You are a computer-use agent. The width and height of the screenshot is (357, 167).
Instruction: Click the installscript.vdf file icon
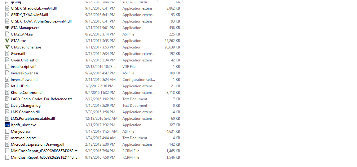click(7, 67)
